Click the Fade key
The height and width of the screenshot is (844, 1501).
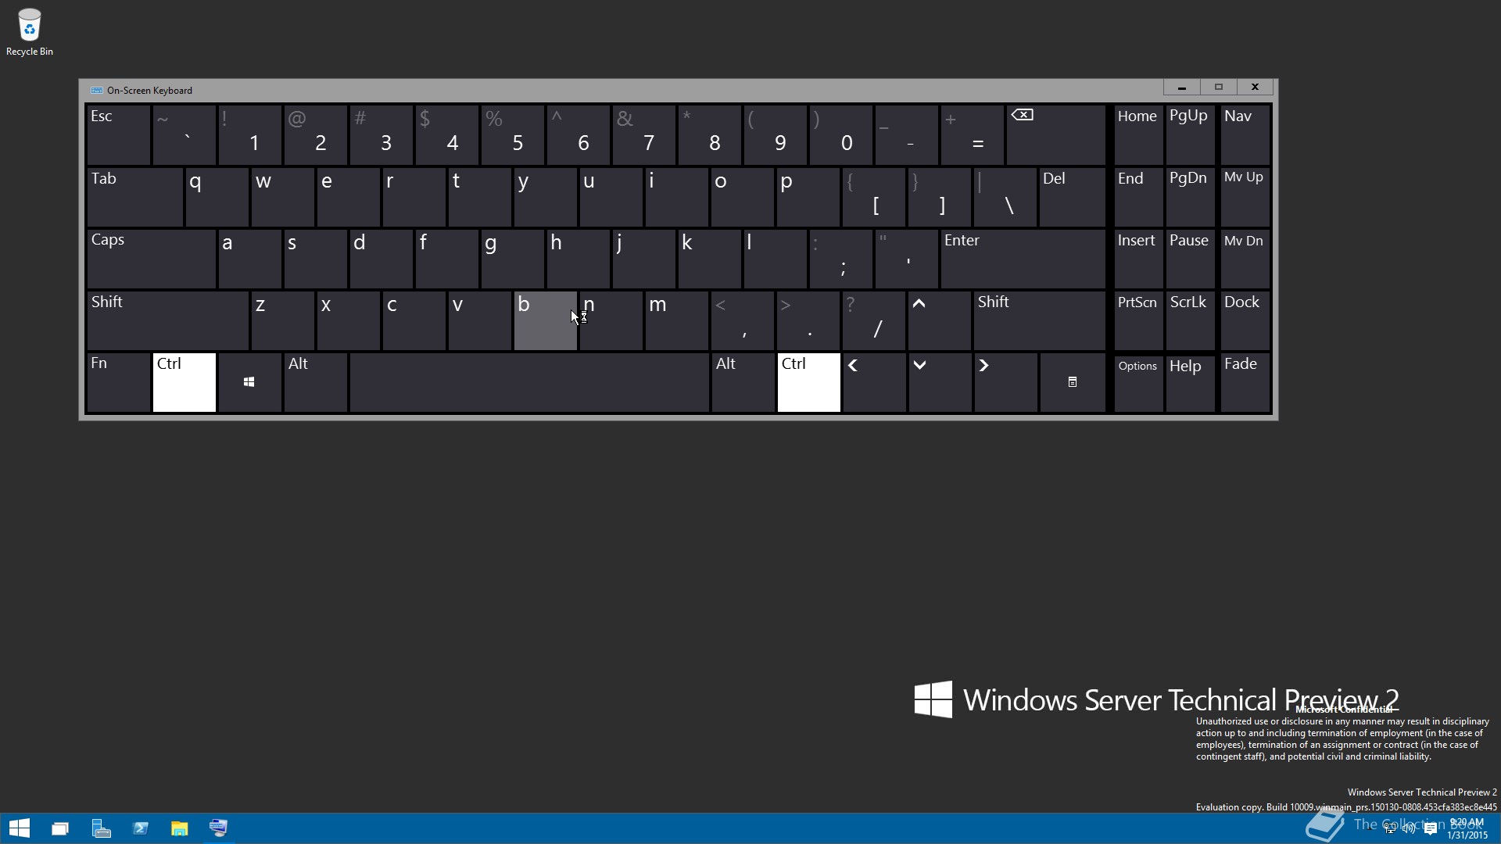1245,382
